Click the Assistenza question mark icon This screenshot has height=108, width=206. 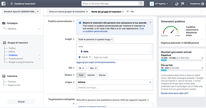point(202,4)
